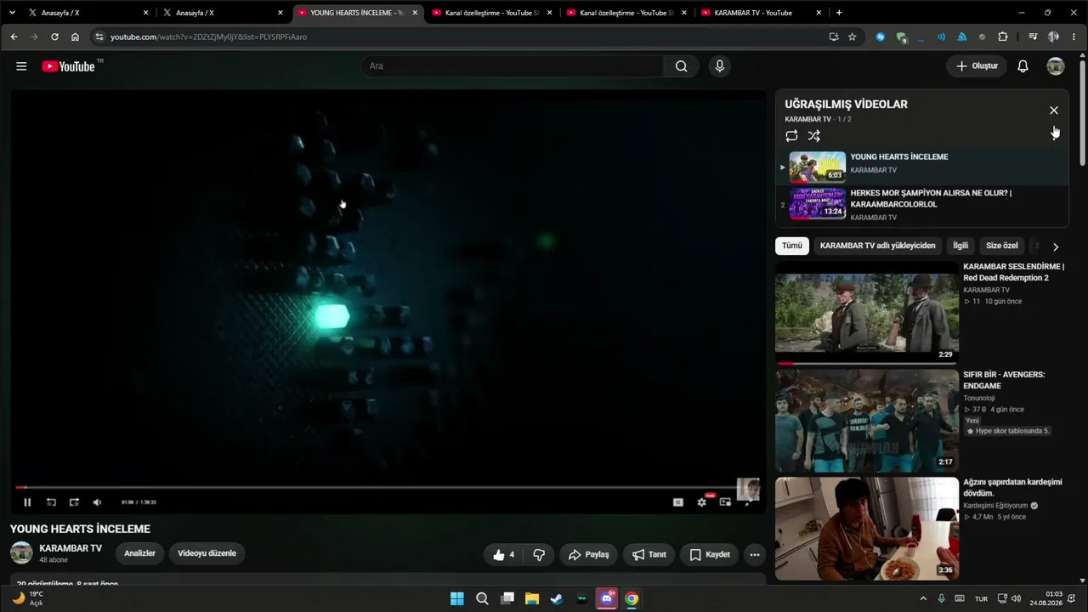The height and width of the screenshot is (612, 1088).
Task: View site information icon in address bar
Action: click(99, 37)
